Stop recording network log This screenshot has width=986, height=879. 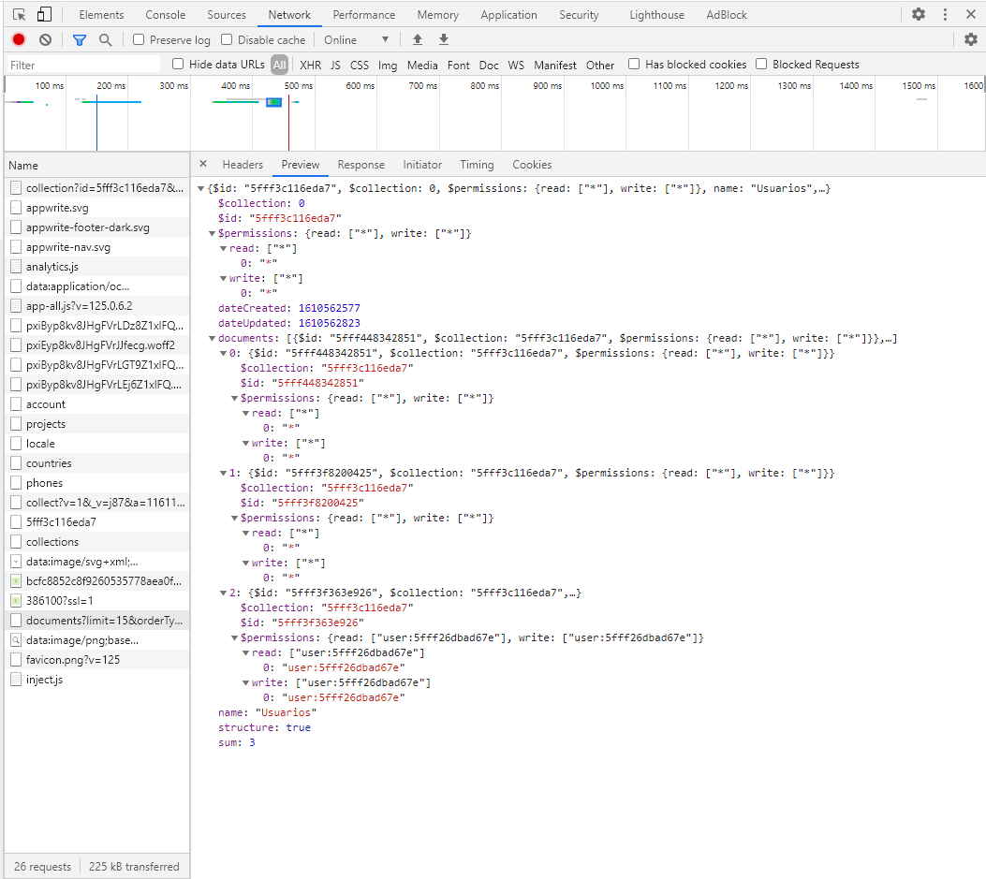[x=19, y=39]
